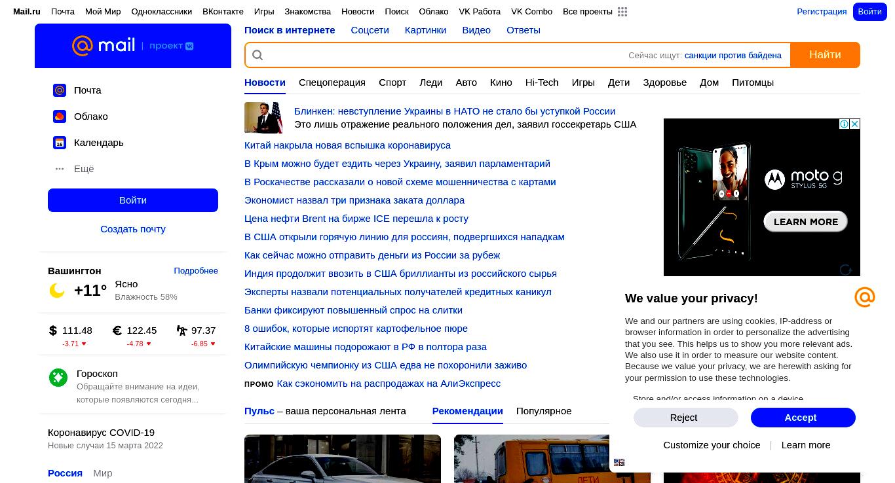Viewport: 895px width, 483px height.
Task: Accept cookies in privacy popup
Action: [803, 418]
